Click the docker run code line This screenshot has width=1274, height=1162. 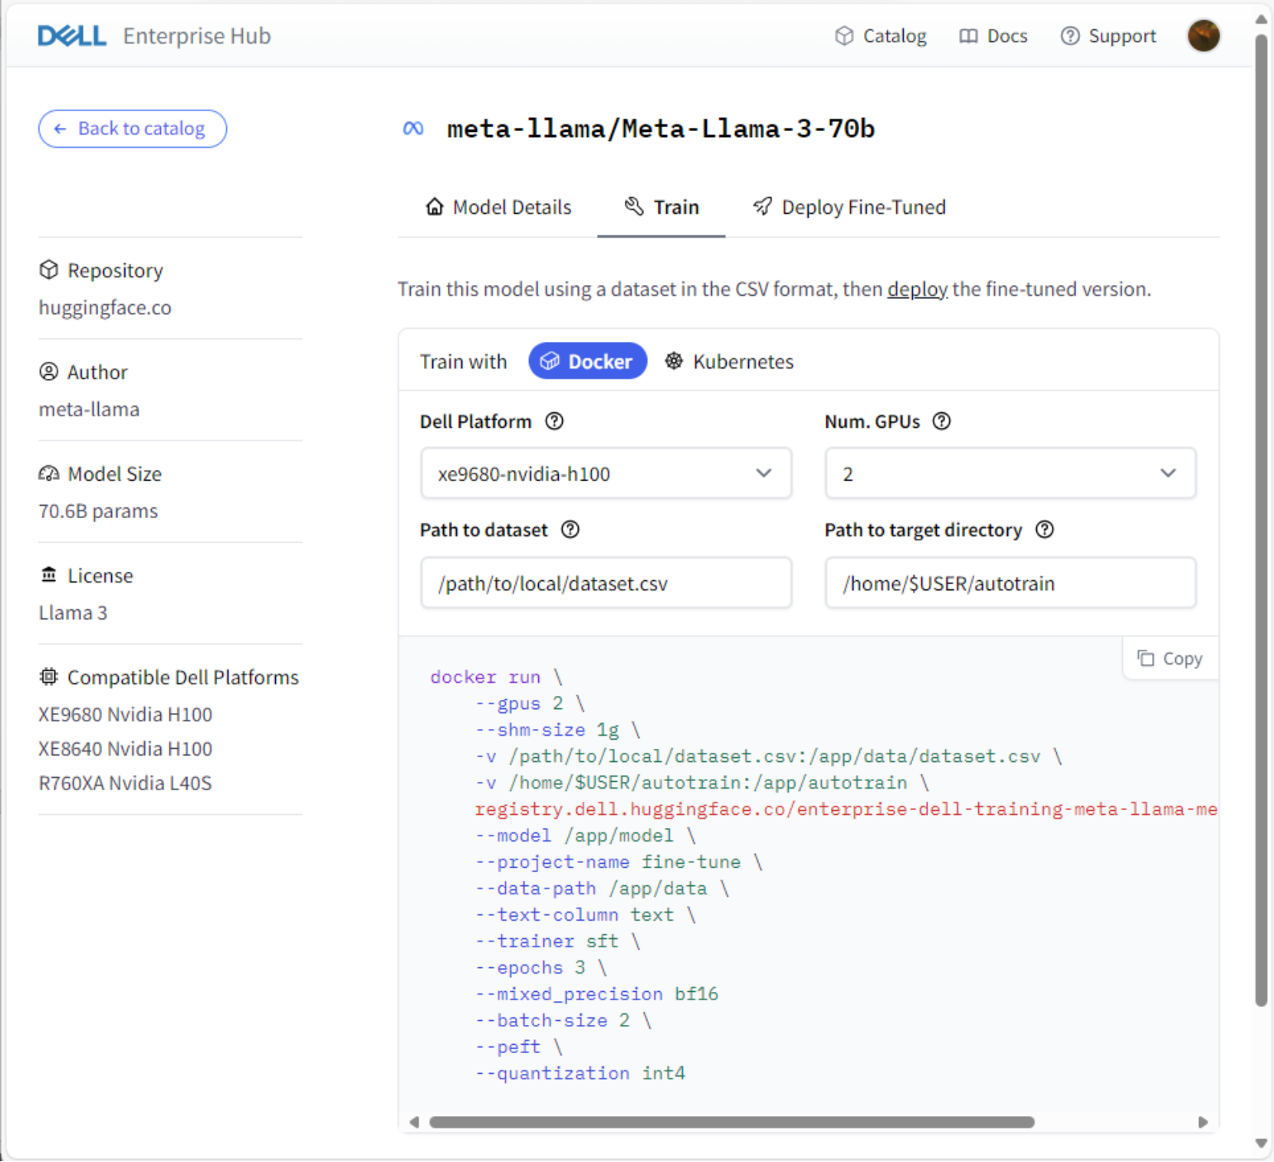point(497,677)
